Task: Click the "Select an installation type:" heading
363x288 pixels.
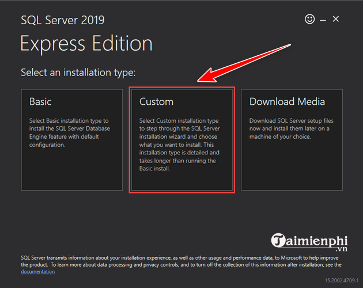Action: pyautogui.click(x=78, y=73)
